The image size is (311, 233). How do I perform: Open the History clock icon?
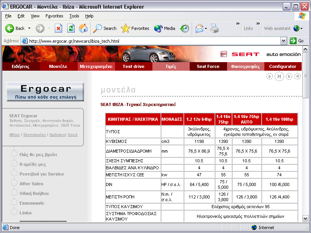185,28
